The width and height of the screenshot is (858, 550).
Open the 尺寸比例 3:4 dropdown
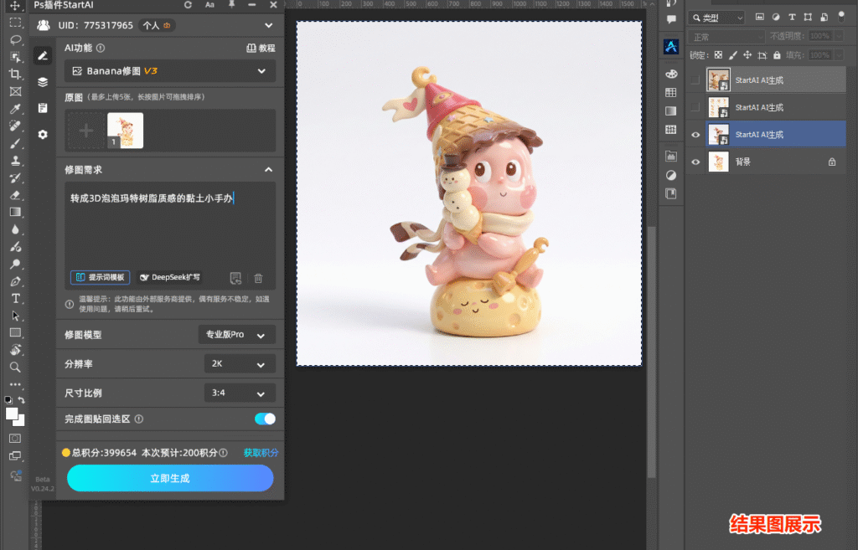240,393
